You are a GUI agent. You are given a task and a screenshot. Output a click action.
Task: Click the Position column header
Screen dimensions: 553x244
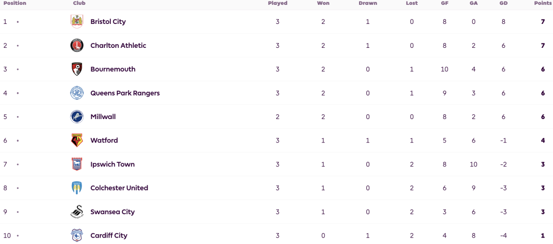pos(15,3)
